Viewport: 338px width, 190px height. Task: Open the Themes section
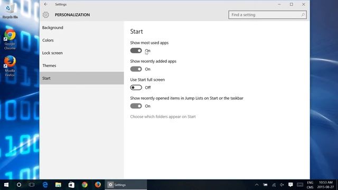(x=82, y=65)
